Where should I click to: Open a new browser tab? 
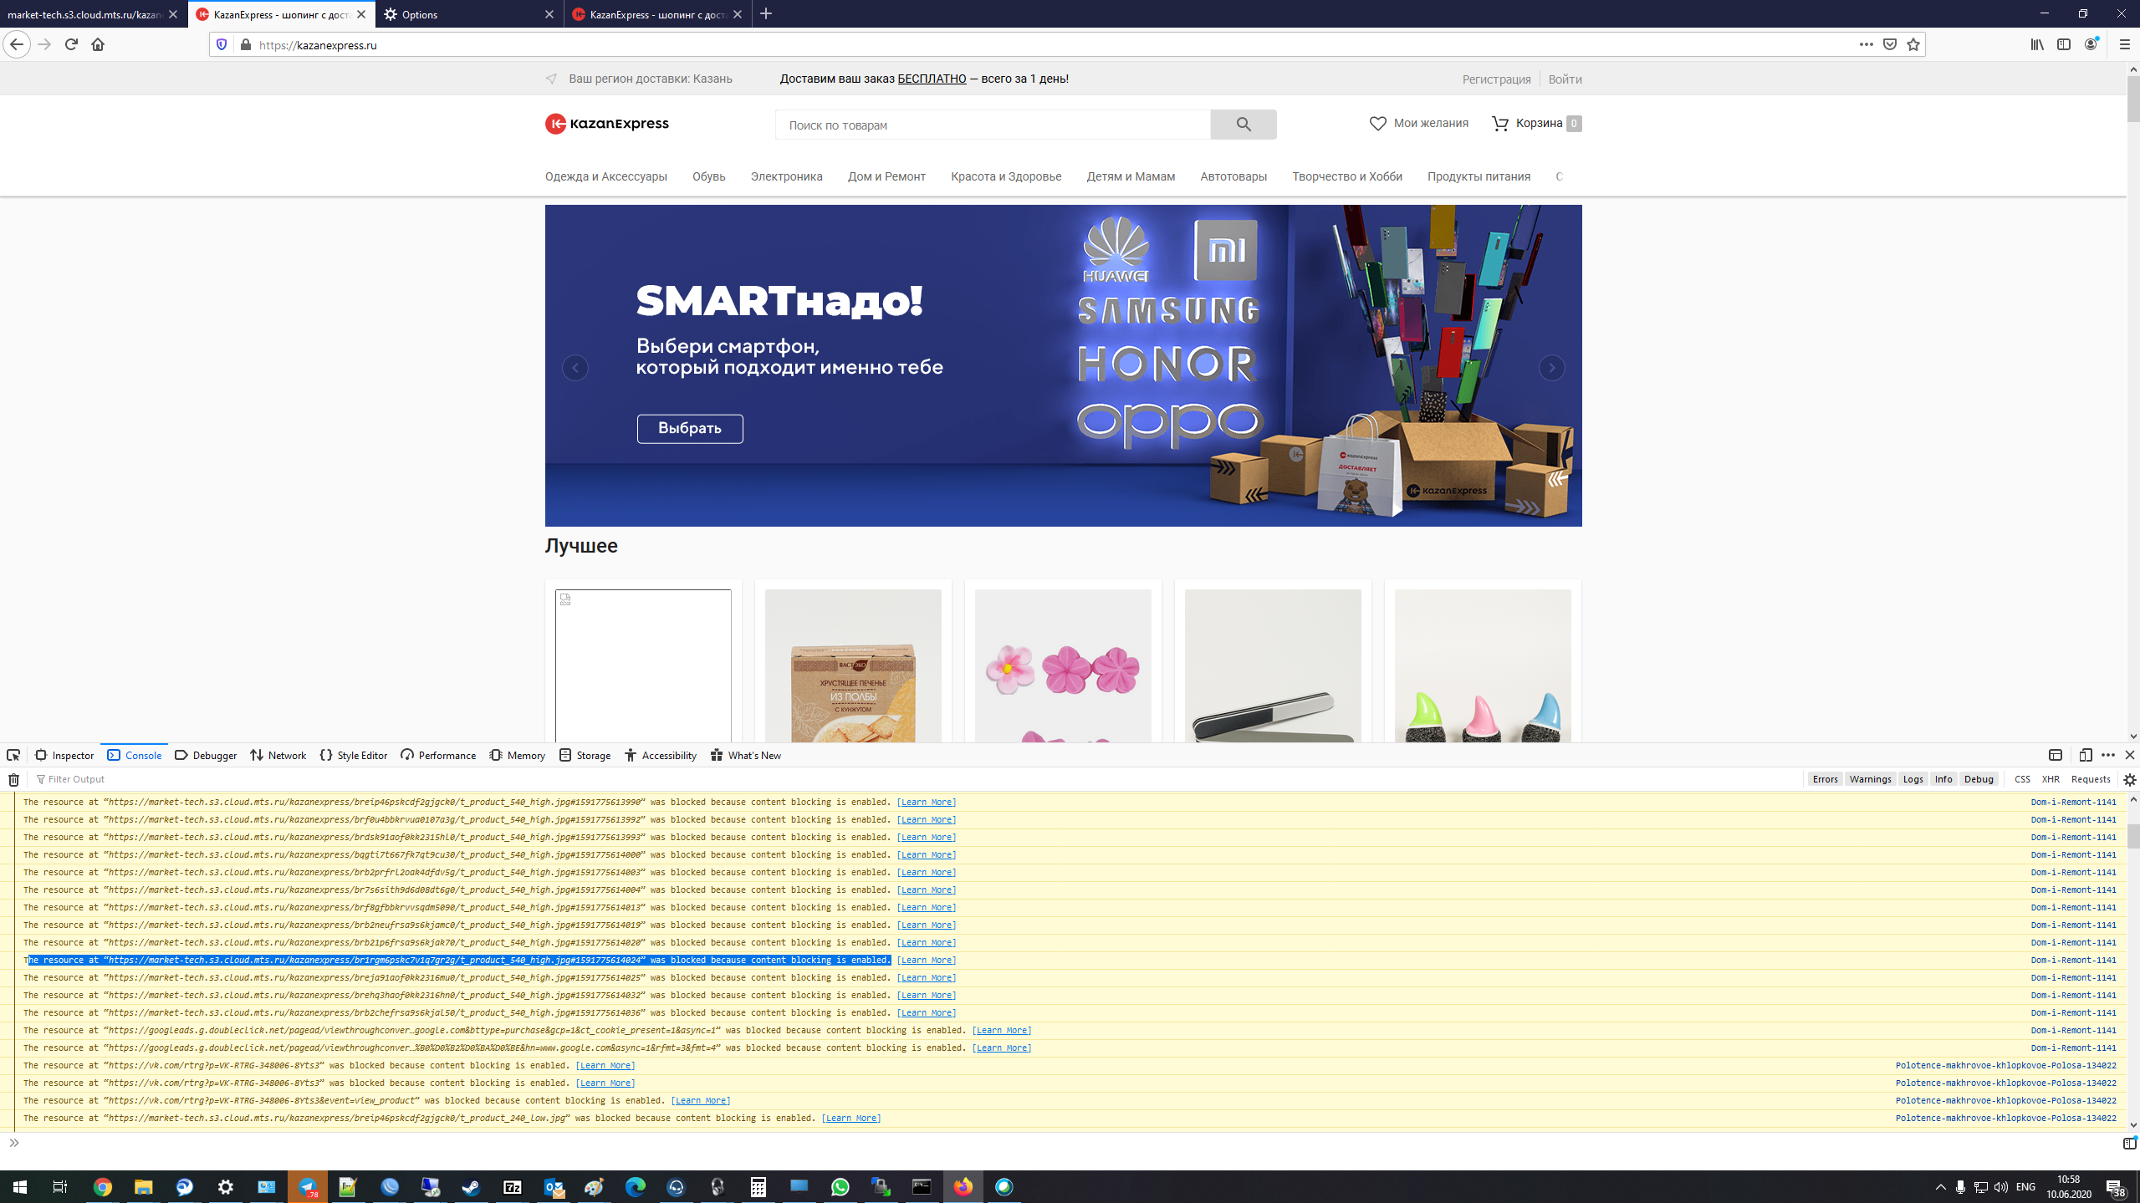coord(766,13)
